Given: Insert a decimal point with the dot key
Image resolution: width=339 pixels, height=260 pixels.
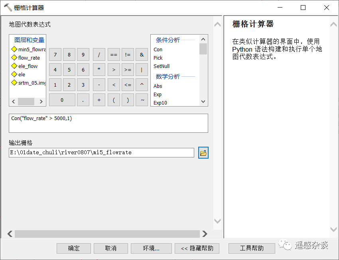Looking at the screenshot, I should pos(83,100).
